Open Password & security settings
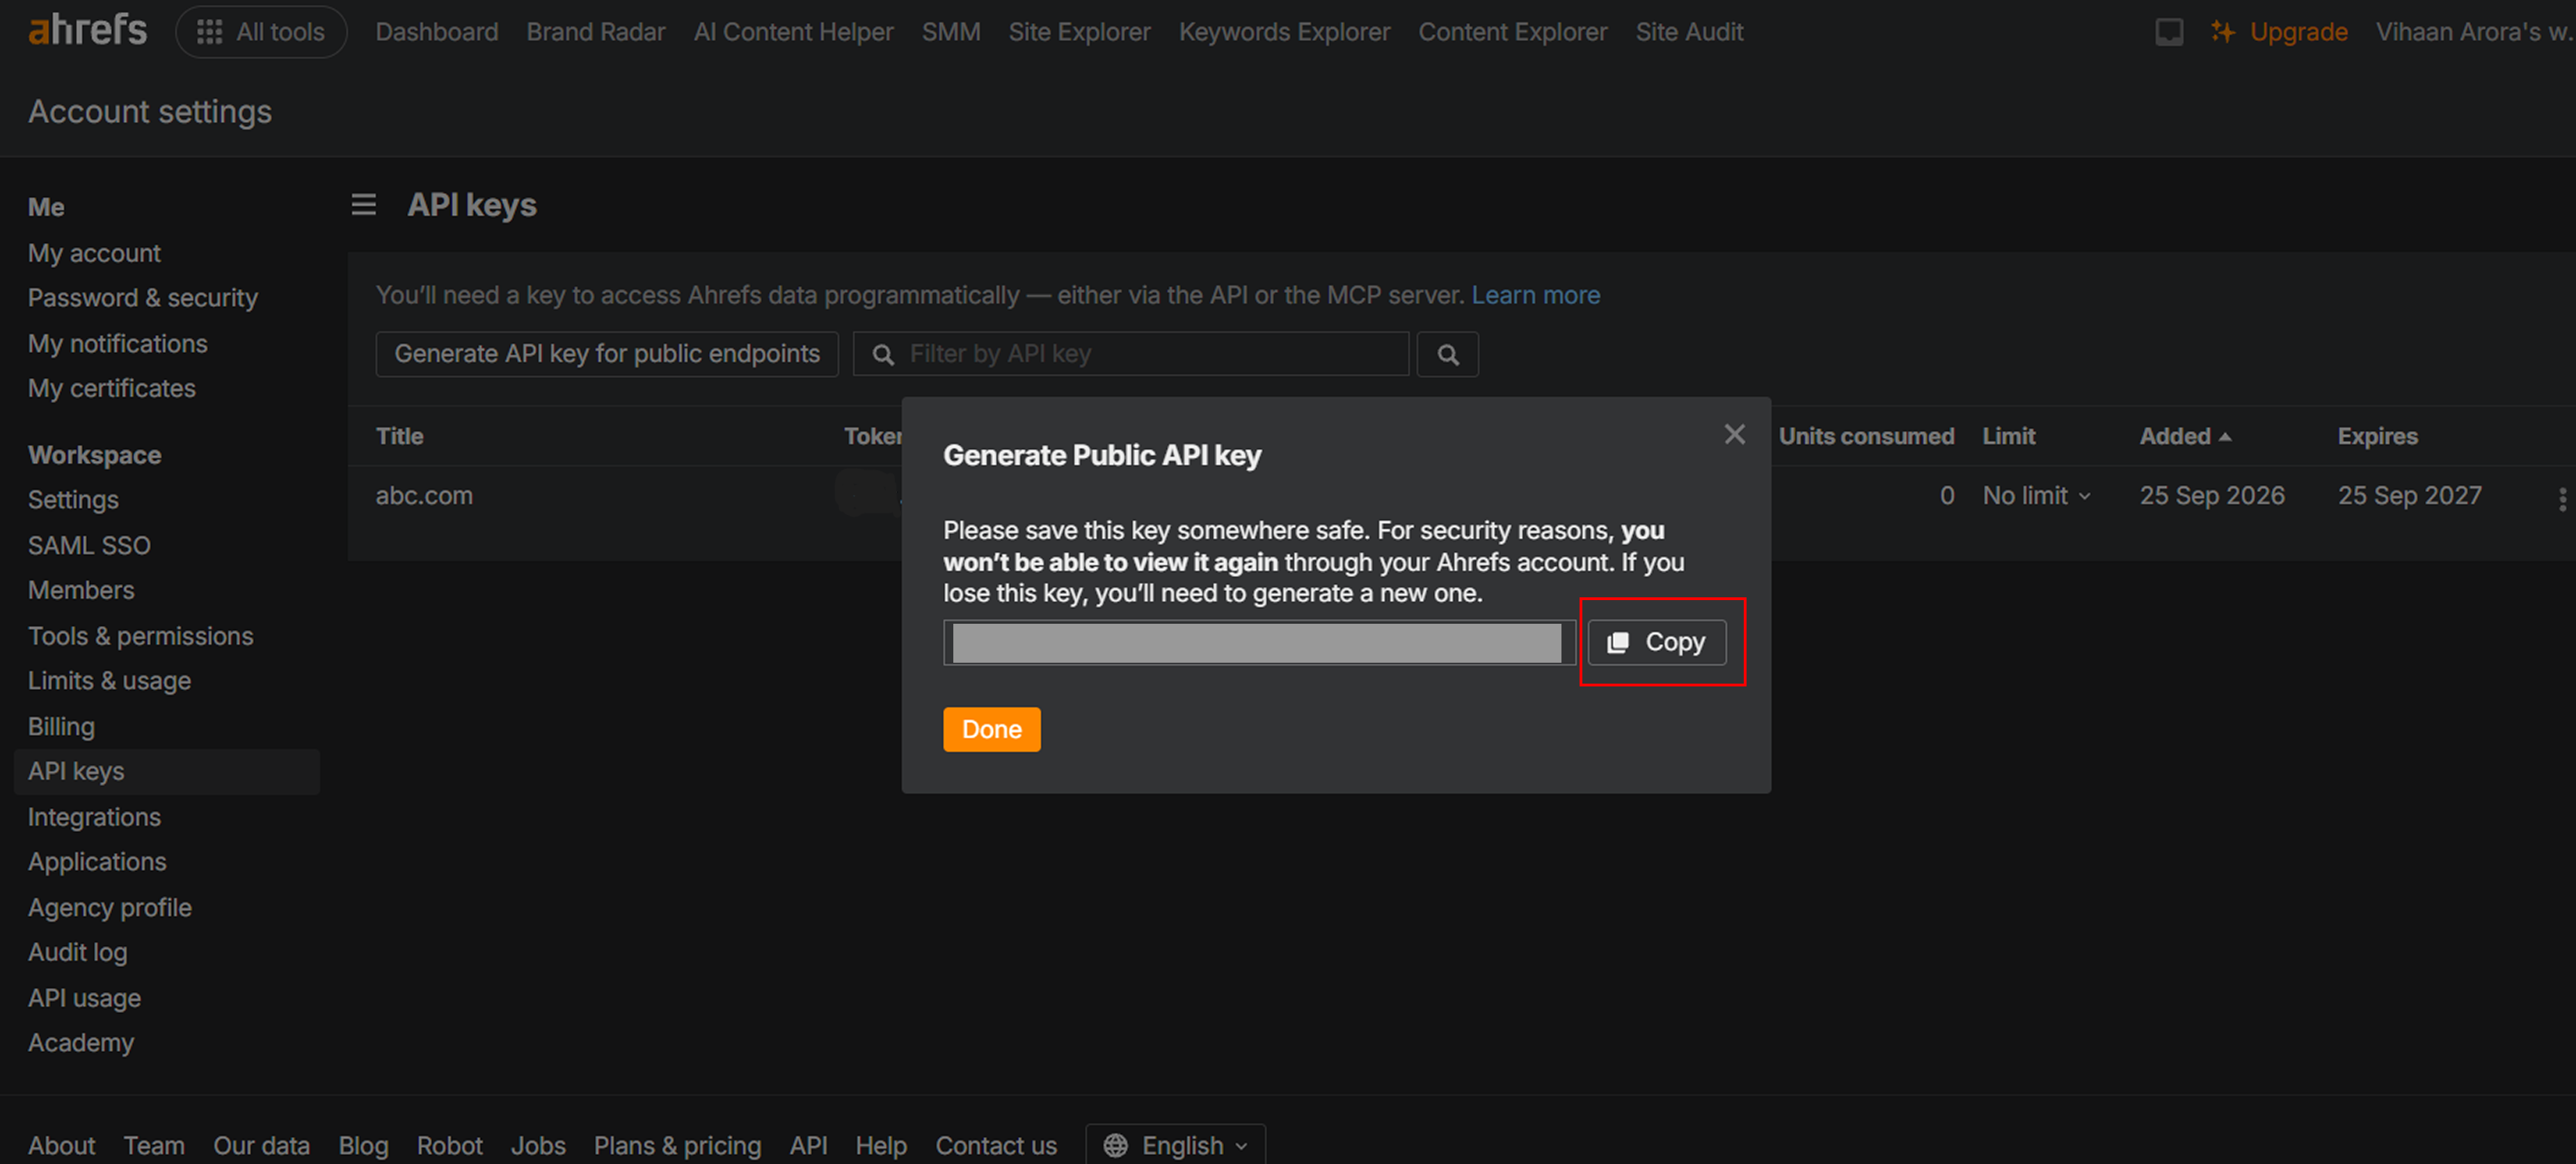 pyautogui.click(x=143, y=298)
